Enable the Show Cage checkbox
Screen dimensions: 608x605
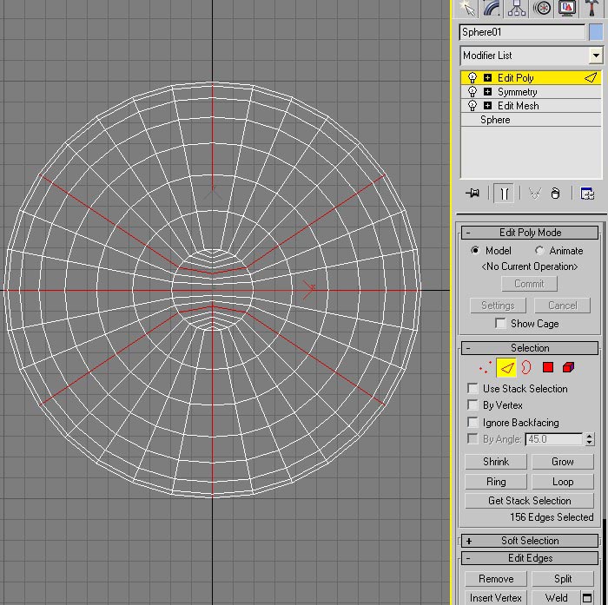(500, 323)
